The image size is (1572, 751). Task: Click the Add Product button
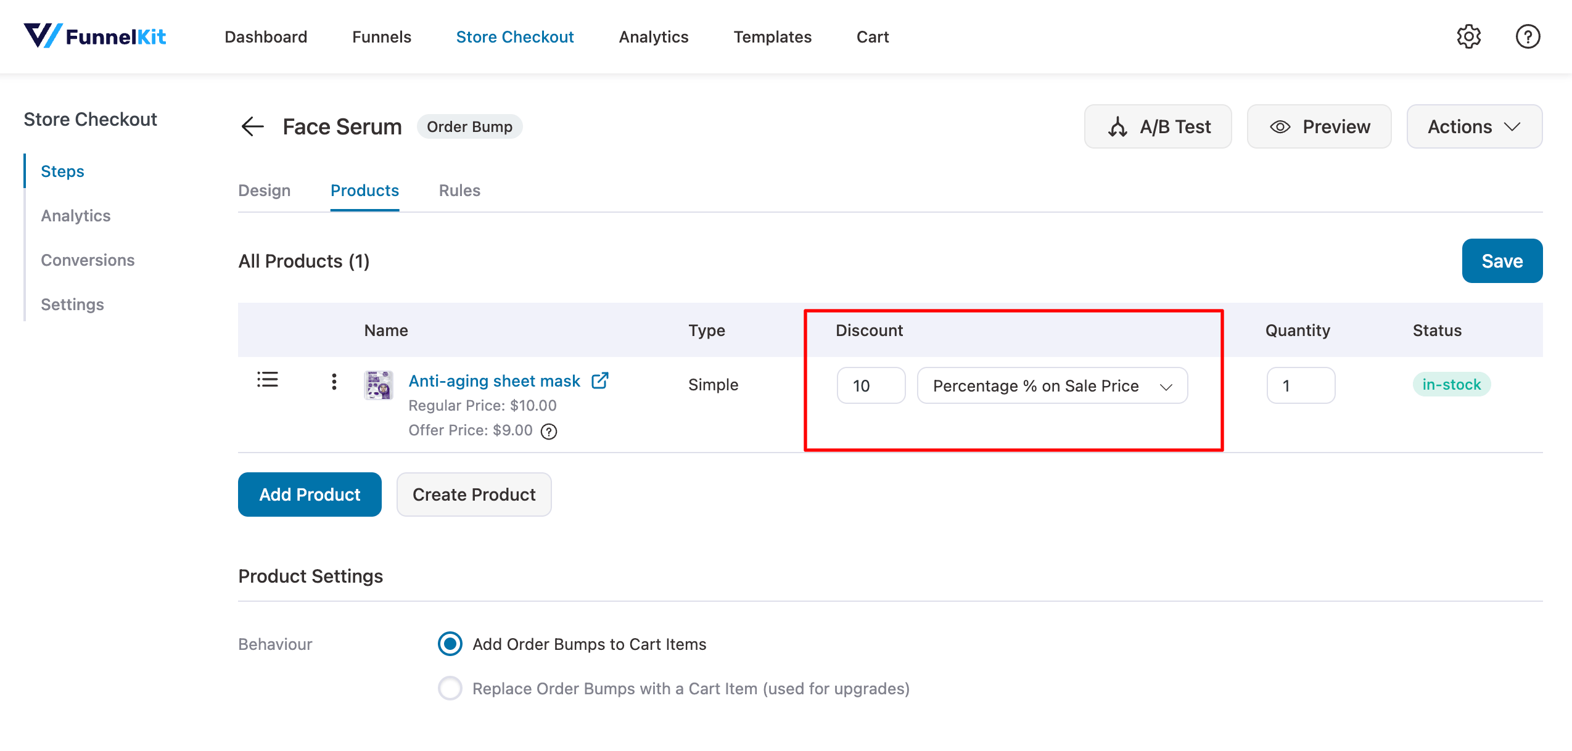[x=310, y=495]
